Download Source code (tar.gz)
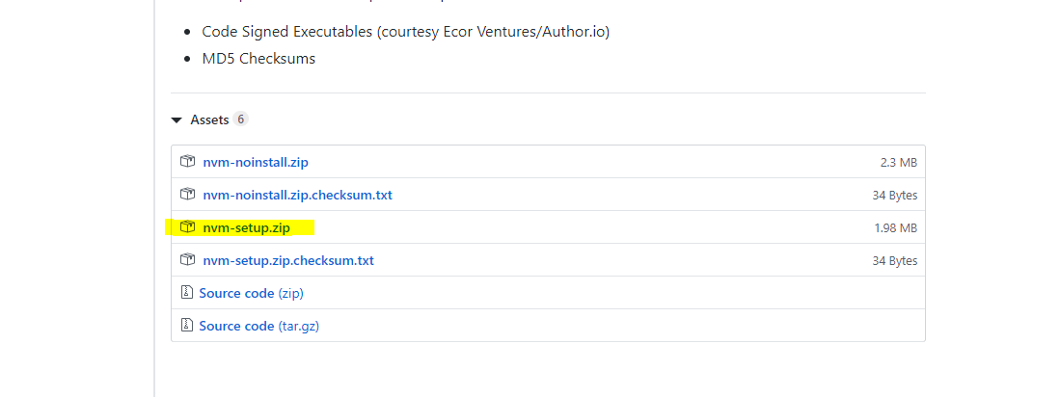 (x=258, y=326)
